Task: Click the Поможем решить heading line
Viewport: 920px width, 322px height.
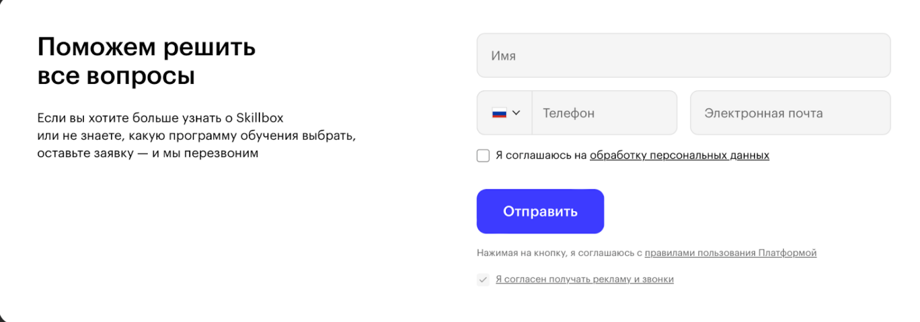Action: click(147, 47)
